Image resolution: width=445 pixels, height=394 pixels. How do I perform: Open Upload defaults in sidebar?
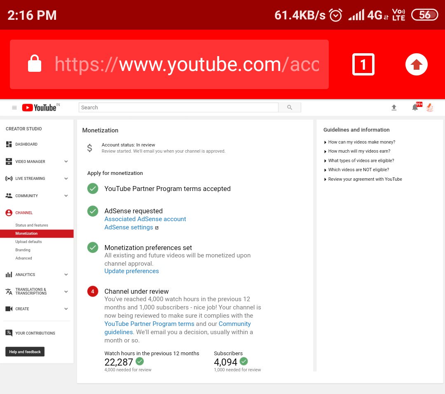pos(29,242)
